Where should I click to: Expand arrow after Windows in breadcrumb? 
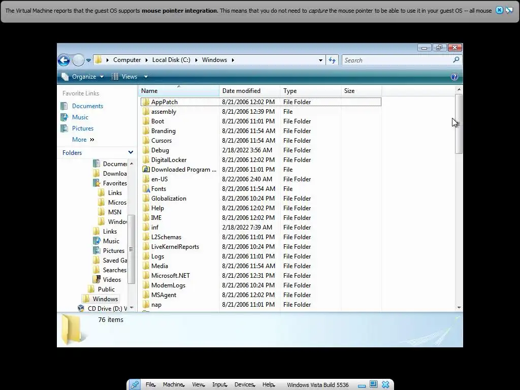click(x=233, y=60)
